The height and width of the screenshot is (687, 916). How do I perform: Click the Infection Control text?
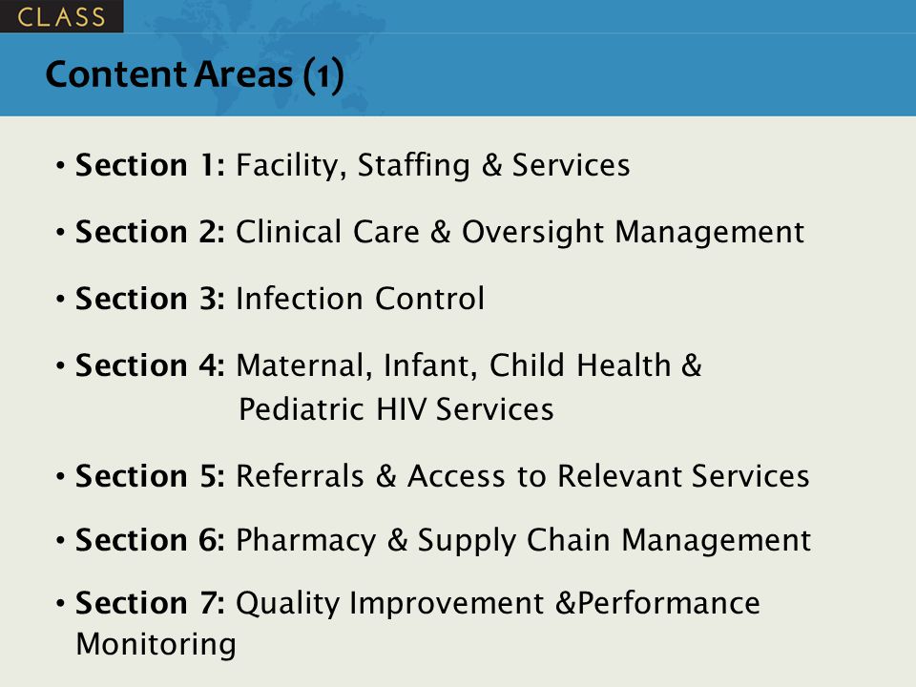360,298
